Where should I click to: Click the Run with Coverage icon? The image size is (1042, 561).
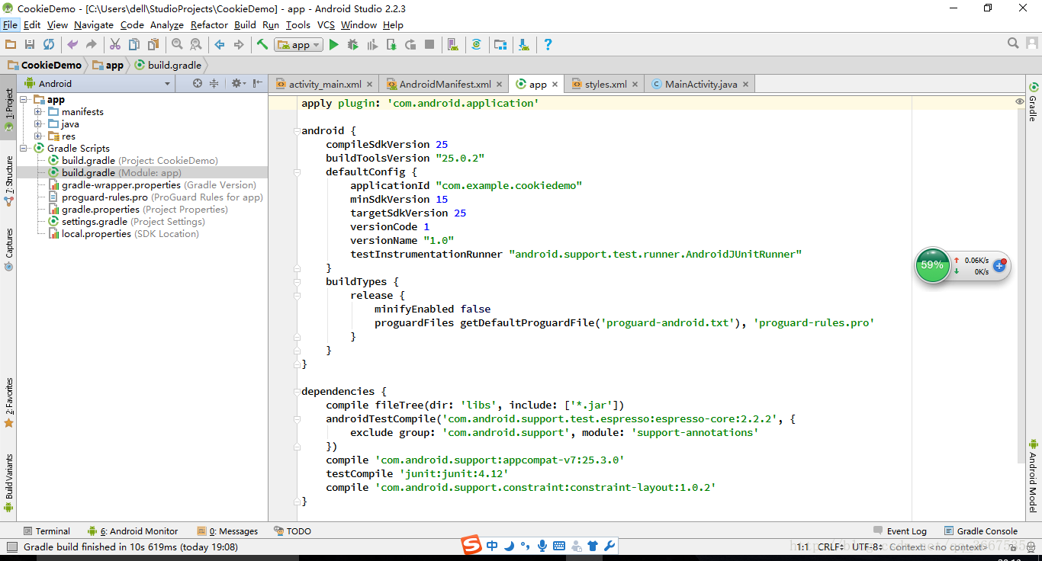[372, 45]
